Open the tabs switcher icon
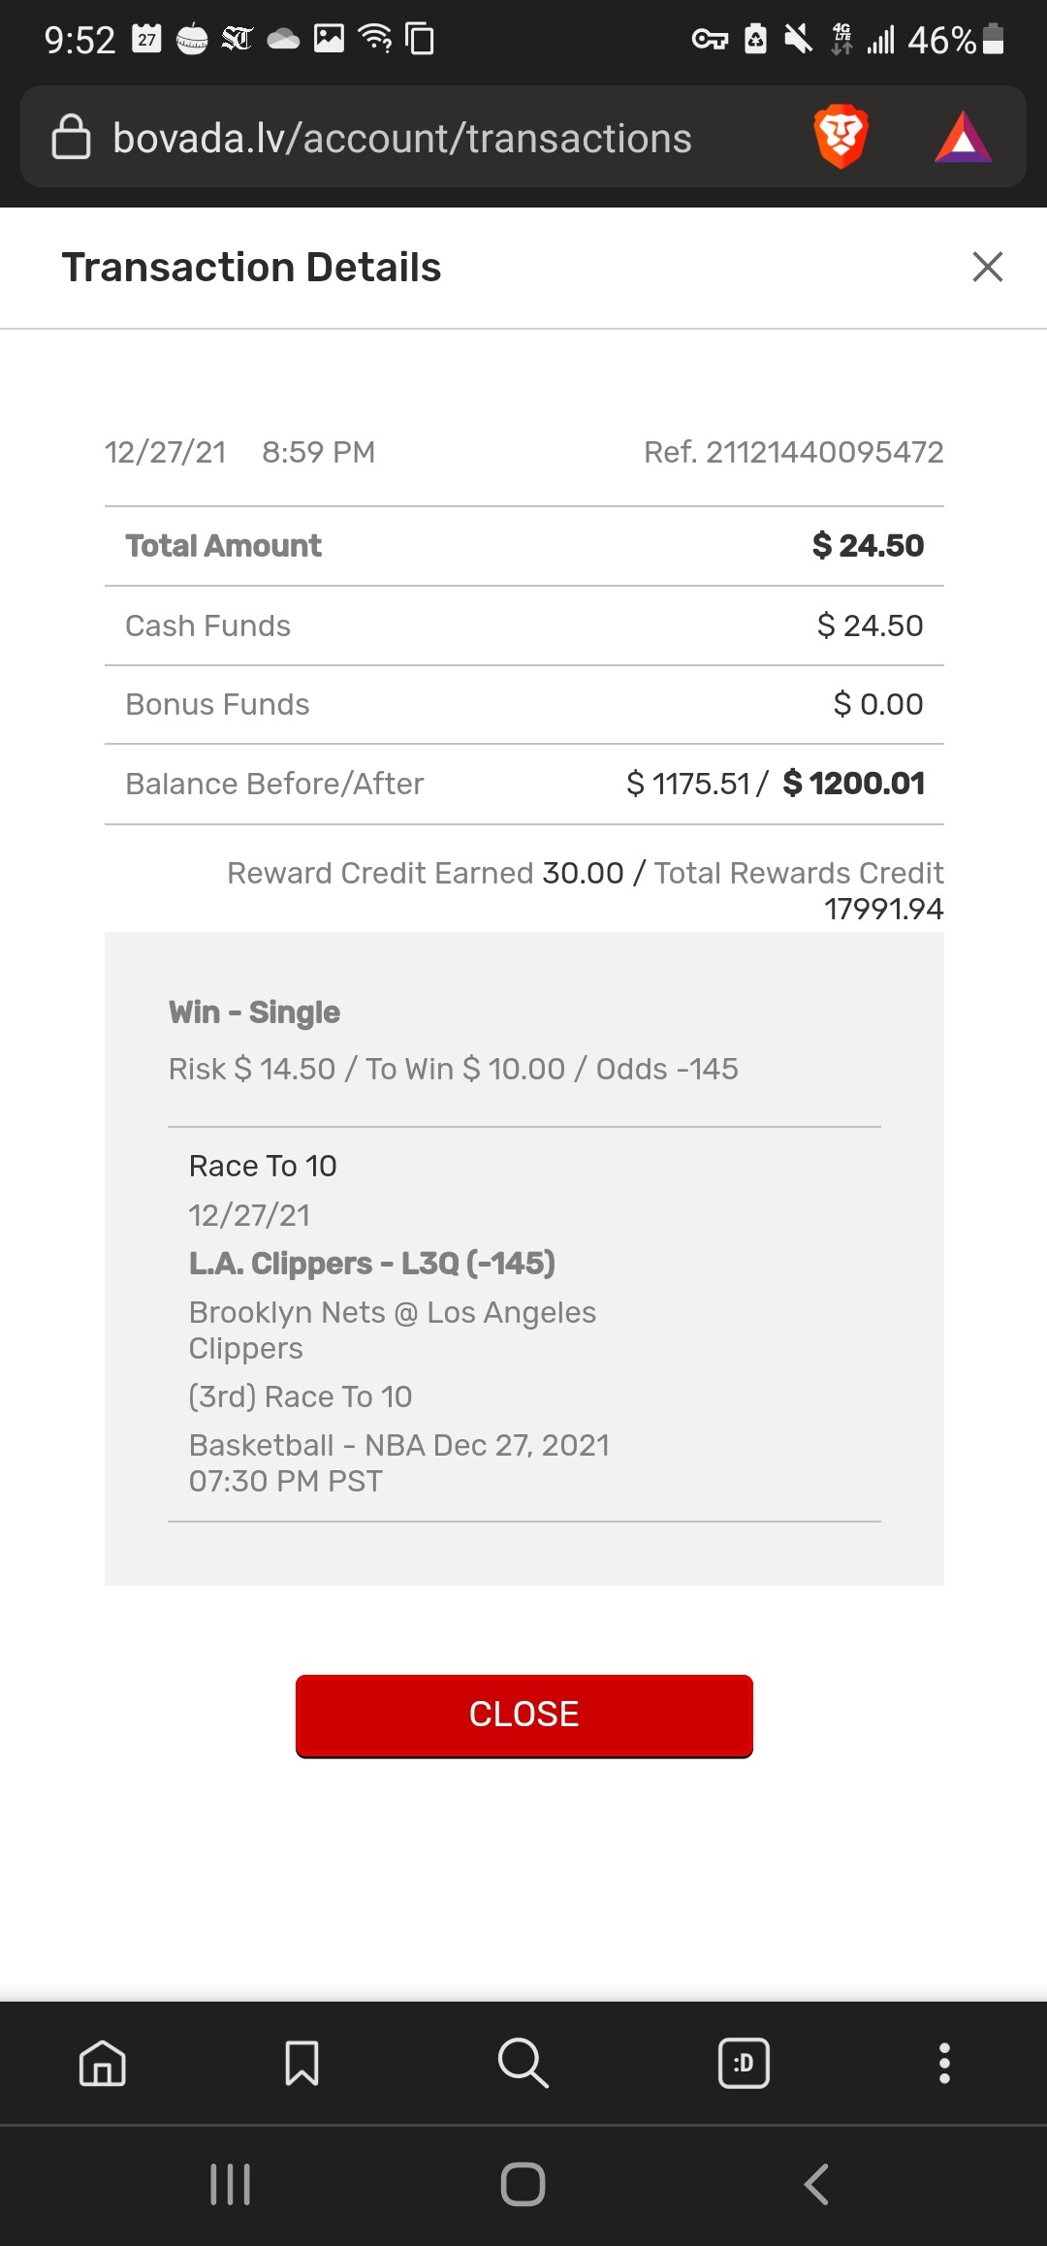1047x2246 pixels. click(744, 2063)
